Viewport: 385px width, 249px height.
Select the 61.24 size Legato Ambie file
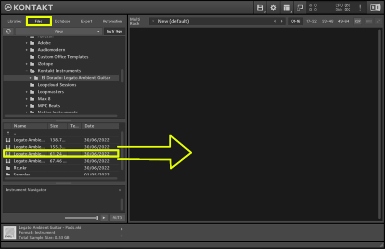pyautogui.click(x=62, y=154)
